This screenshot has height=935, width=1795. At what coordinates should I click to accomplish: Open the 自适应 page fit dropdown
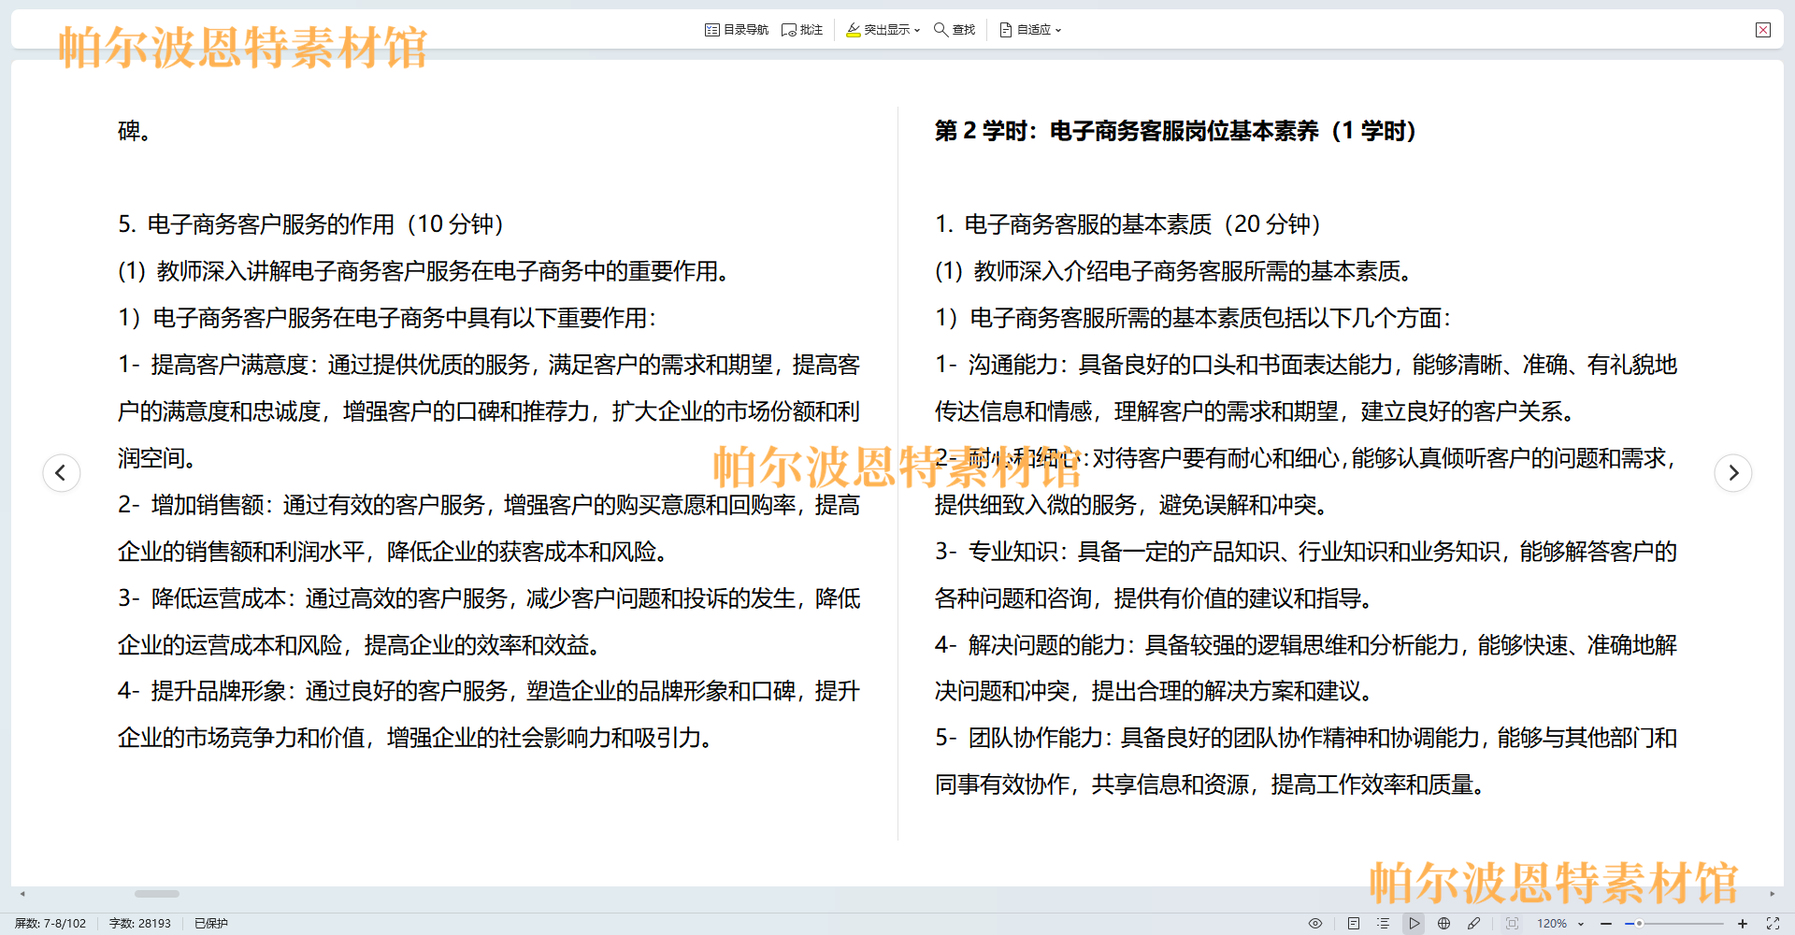1030,30
